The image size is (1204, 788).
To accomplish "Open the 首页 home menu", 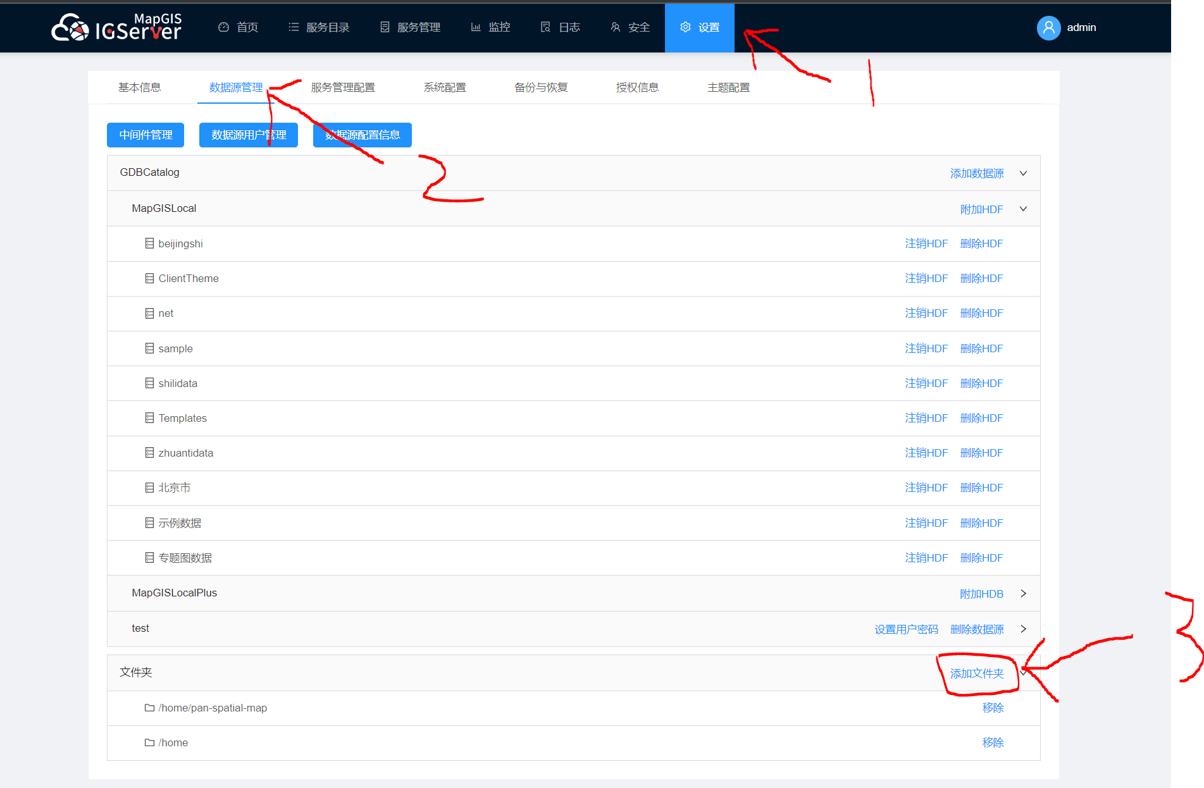I will coord(238,27).
